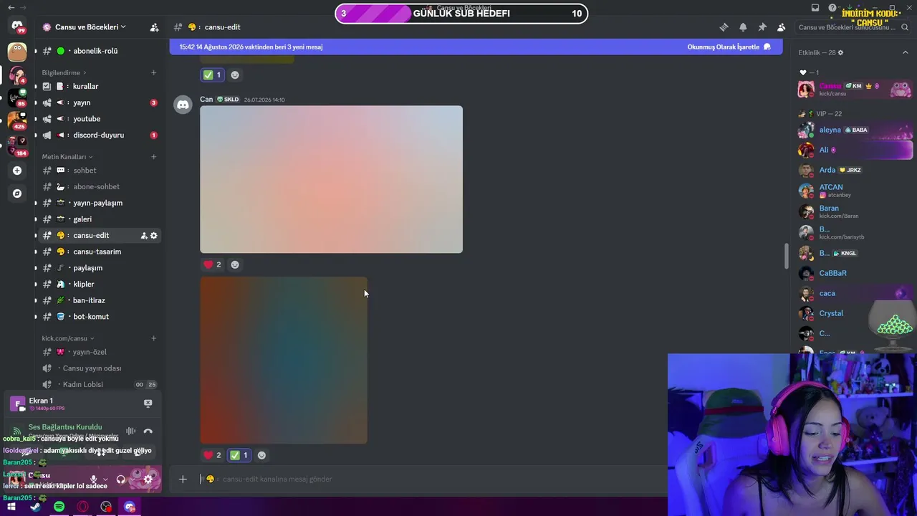Screen dimensions: 917x516
Task: Toggle checkmark reaction under second image
Action: click(239, 455)
